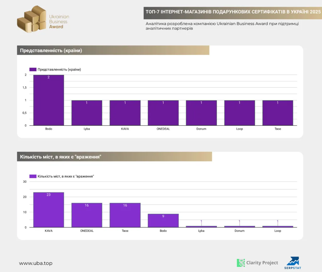Open the www.uba.top link
The width and height of the screenshot is (322, 272).
tap(36, 263)
